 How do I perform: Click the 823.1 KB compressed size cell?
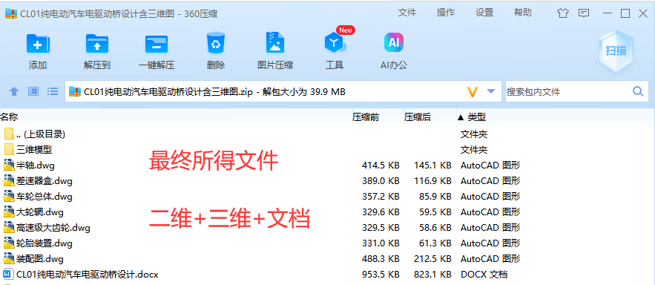[432, 275]
